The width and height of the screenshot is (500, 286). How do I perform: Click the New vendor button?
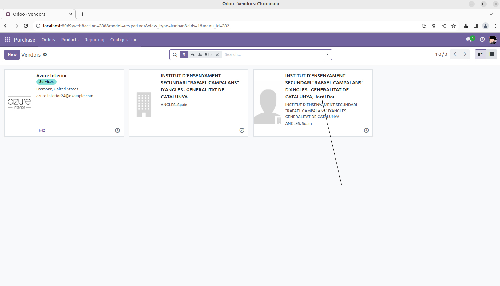coord(12,54)
